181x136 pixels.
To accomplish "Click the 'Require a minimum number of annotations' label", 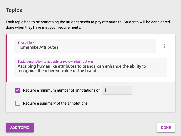I will (x=61, y=90).
